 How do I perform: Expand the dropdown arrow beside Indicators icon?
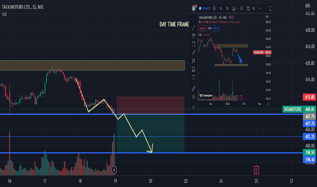(x=237, y=8)
